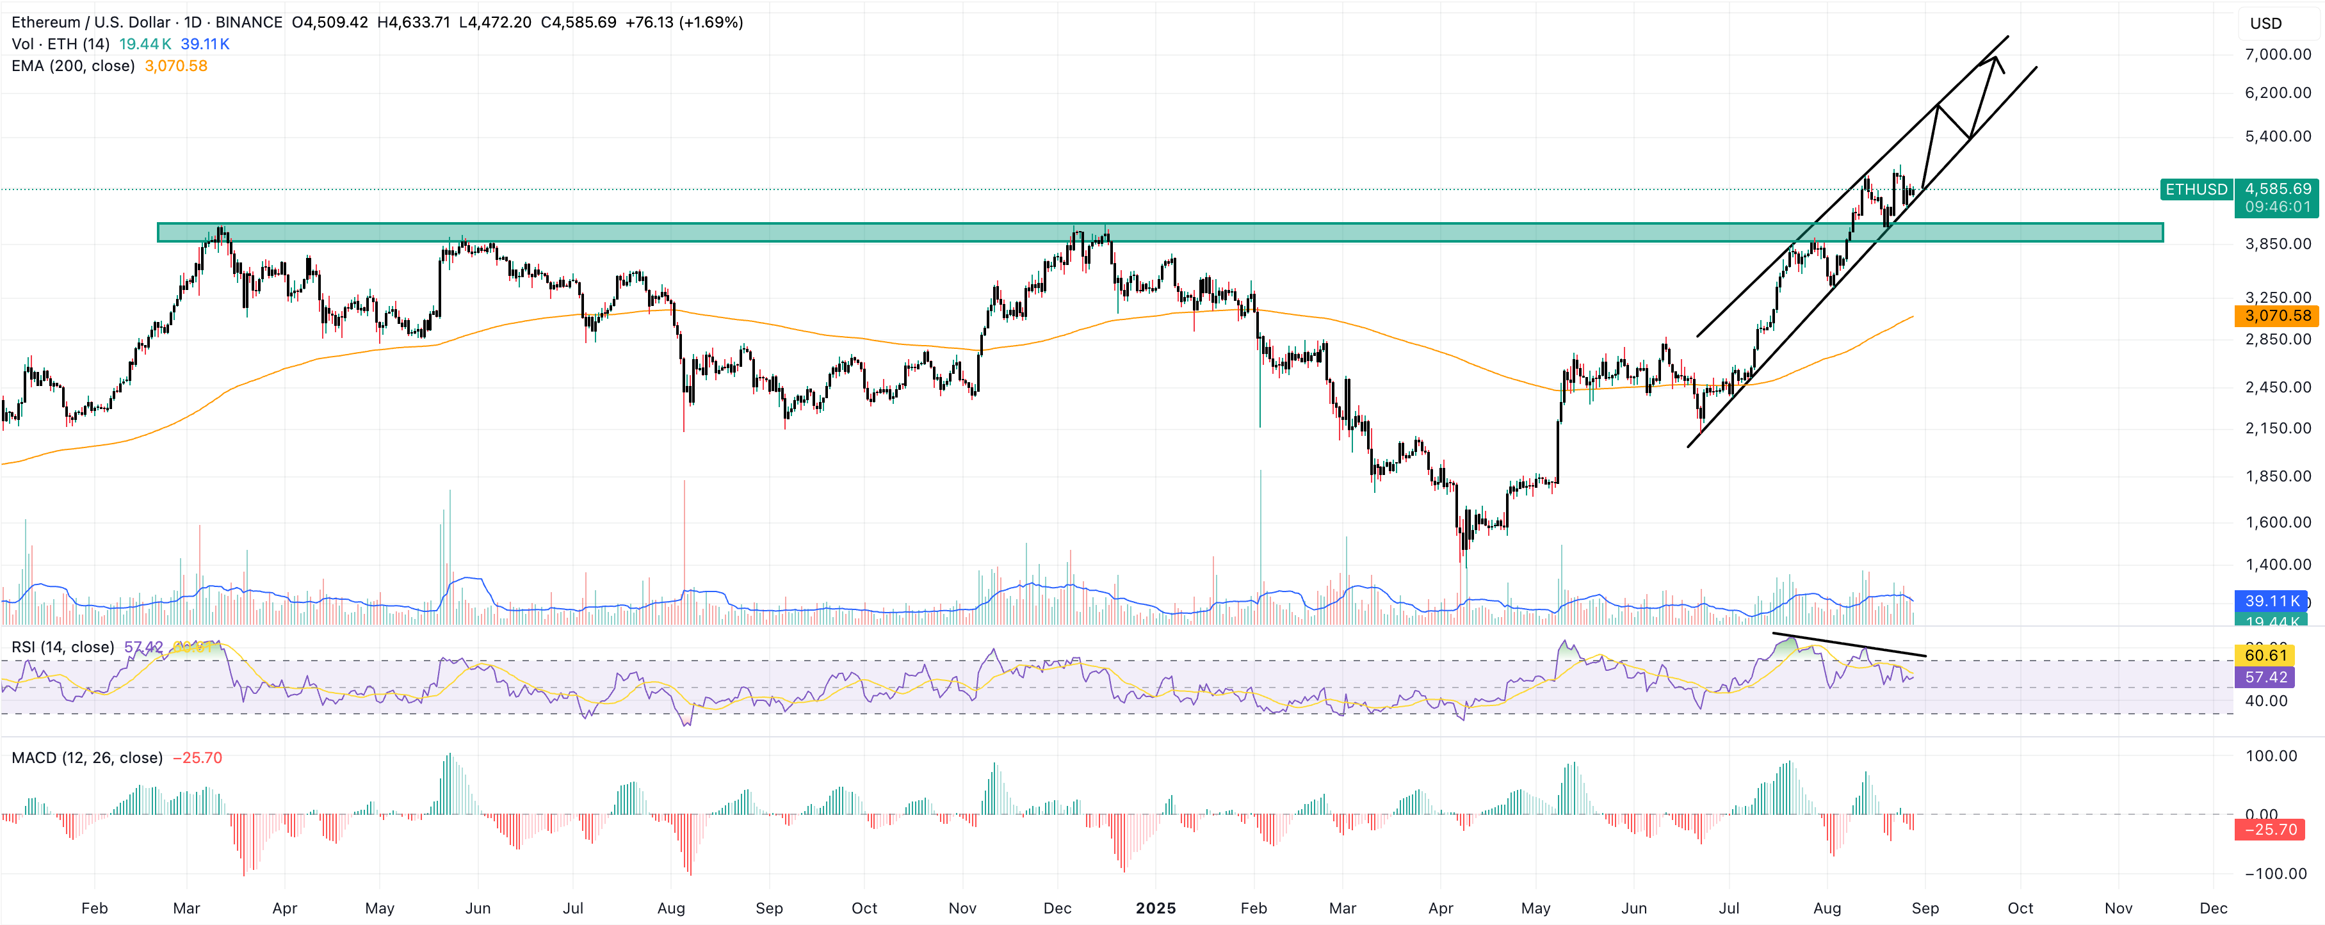Click the orange 3,070.58 EMA price tag
The height and width of the screenshot is (925, 2325).
pos(2277,316)
